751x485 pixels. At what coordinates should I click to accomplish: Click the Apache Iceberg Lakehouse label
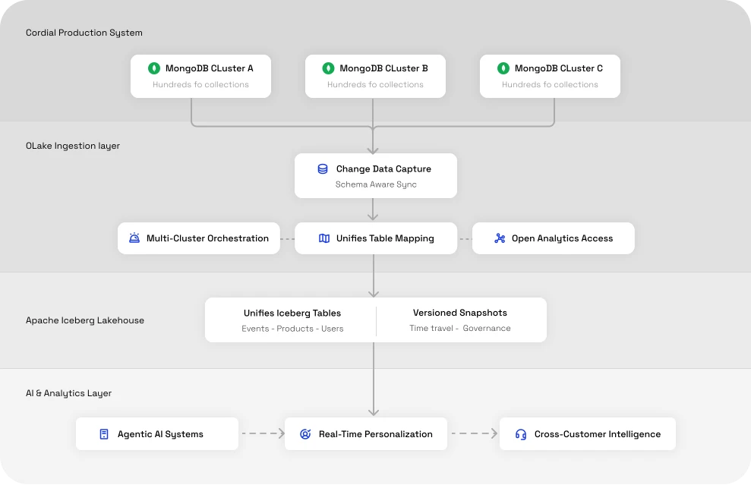pos(85,320)
